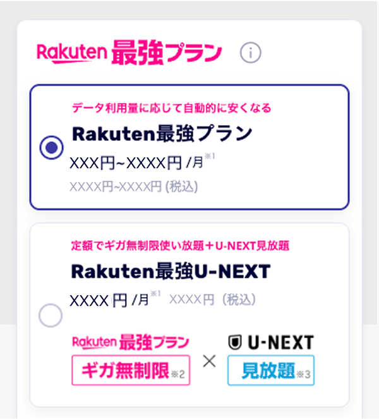Click the tax-included XXXX円~XXXX円 (税込) price
The height and width of the screenshot is (419, 379).
(133, 186)
